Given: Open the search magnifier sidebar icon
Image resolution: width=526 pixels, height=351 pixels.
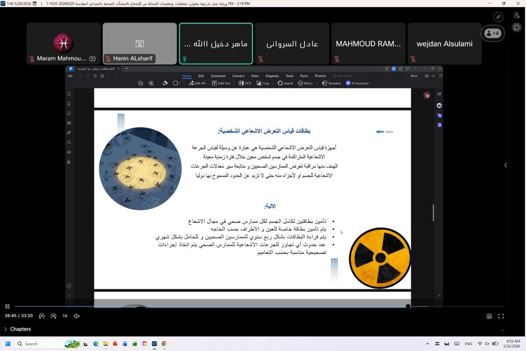Looking at the screenshot, I should [69, 142].
